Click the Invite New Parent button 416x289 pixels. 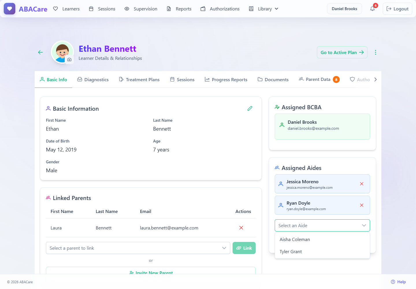(151, 271)
